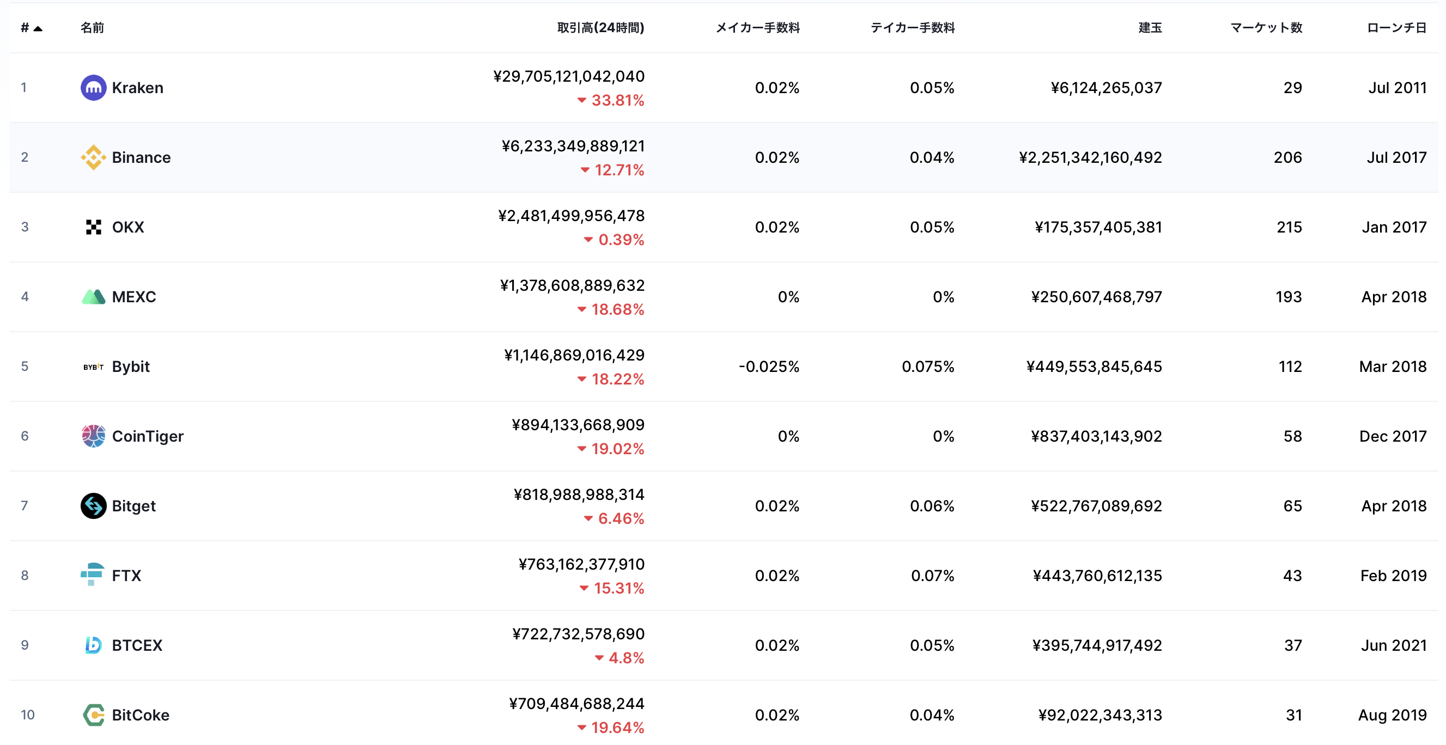The height and width of the screenshot is (745, 1446).
Task: Click Binance open interest ¥2,251,342,160,492
Action: [x=1091, y=157]
